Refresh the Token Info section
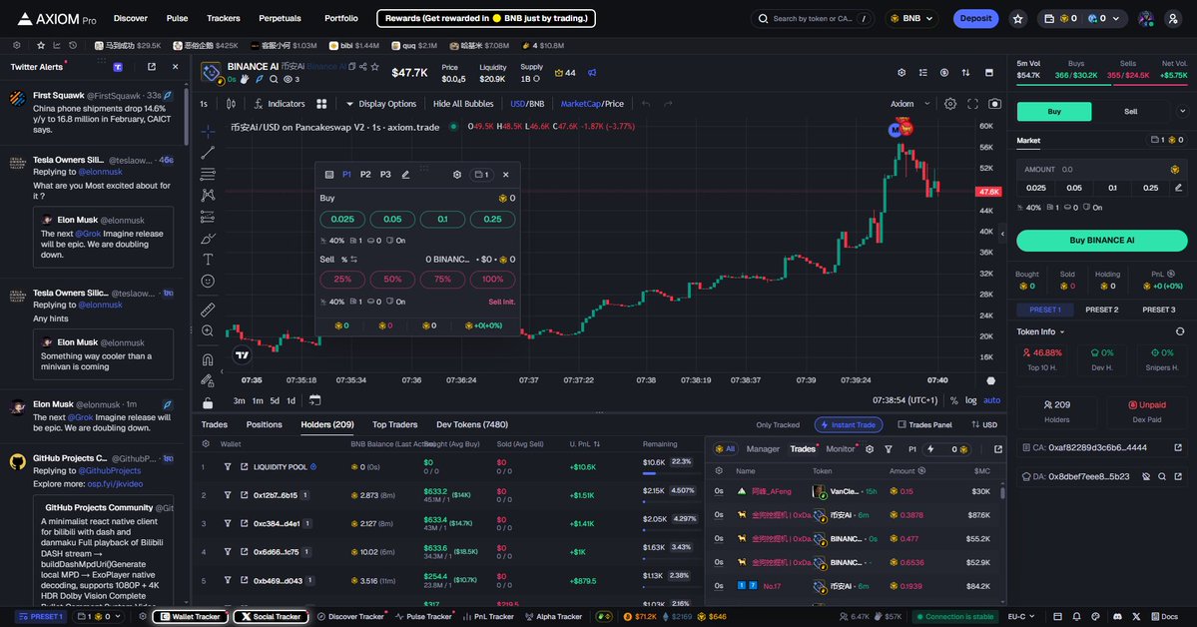Image resolution: width=1197 pixels, height=627 pixels. point(1180,331)
